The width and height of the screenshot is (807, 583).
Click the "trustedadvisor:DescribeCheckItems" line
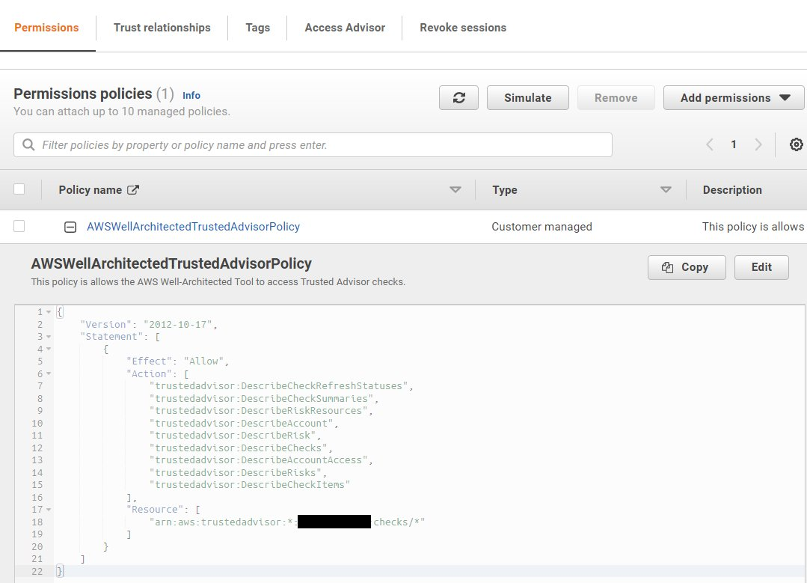click(250, 485)
